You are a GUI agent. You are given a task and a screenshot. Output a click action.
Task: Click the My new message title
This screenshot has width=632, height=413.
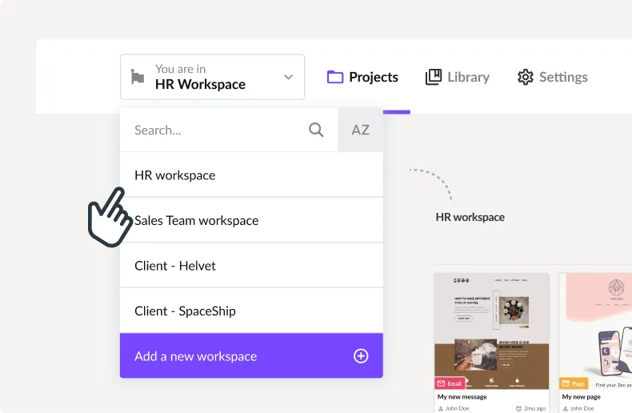(462, 397)
